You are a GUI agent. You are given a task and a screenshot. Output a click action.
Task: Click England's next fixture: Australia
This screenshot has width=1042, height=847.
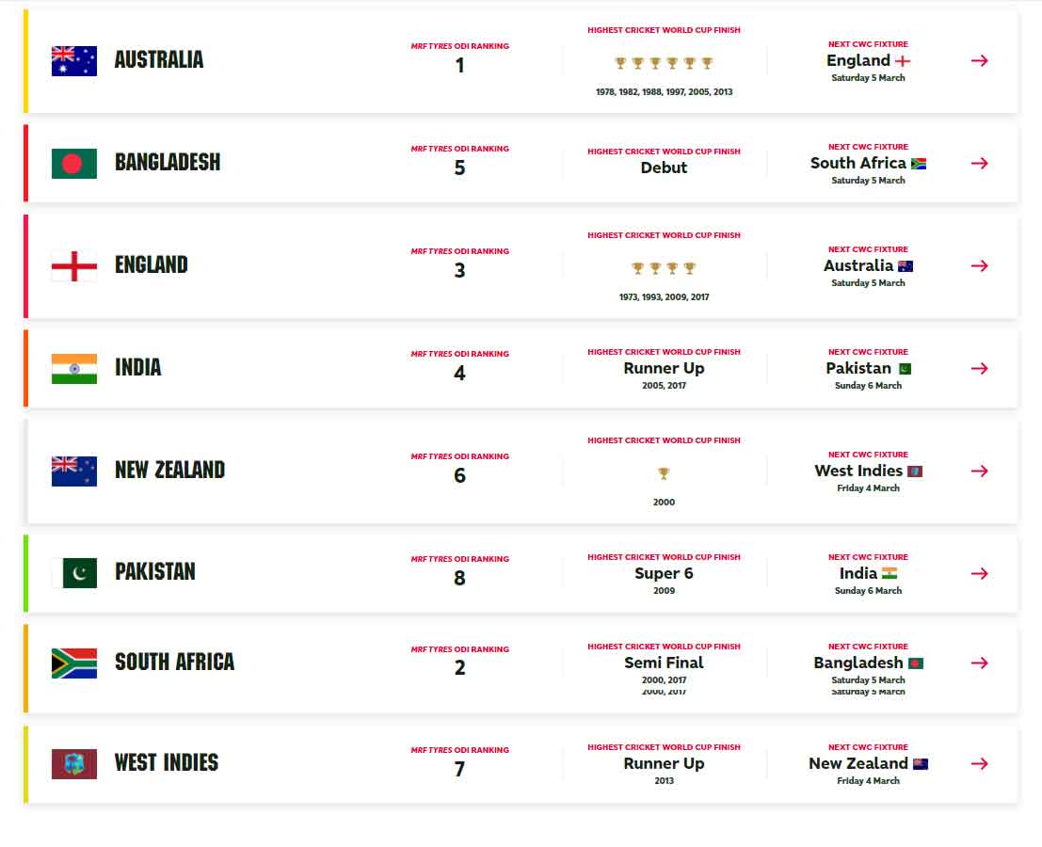tap(858, 266)
